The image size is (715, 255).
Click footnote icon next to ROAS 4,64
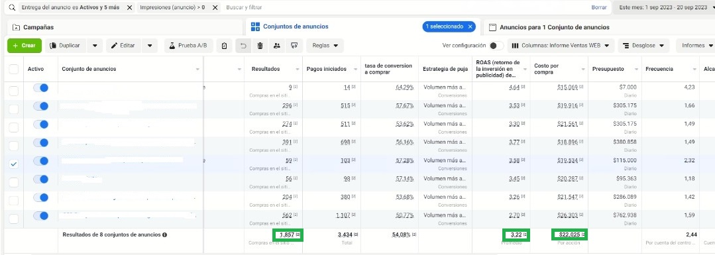pos(523,87)
